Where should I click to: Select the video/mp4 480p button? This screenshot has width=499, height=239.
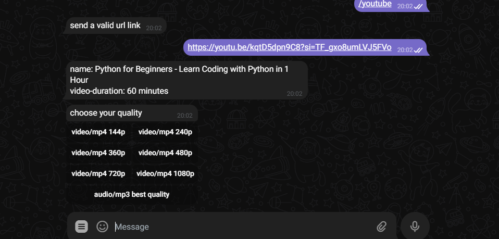(165, 153)
